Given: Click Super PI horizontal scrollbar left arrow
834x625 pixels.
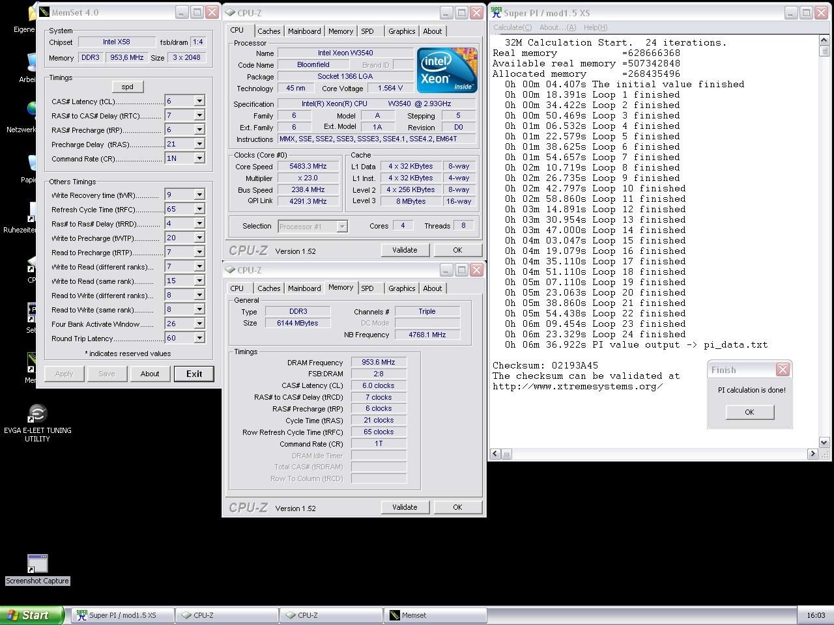Looking at the screenshot, I should [x=496, y=454].
